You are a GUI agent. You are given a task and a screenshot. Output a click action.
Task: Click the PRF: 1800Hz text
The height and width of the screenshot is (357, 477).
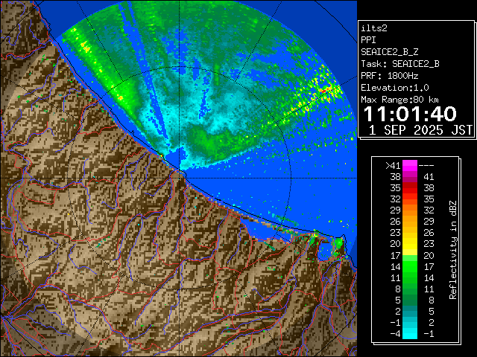[389, 75]
